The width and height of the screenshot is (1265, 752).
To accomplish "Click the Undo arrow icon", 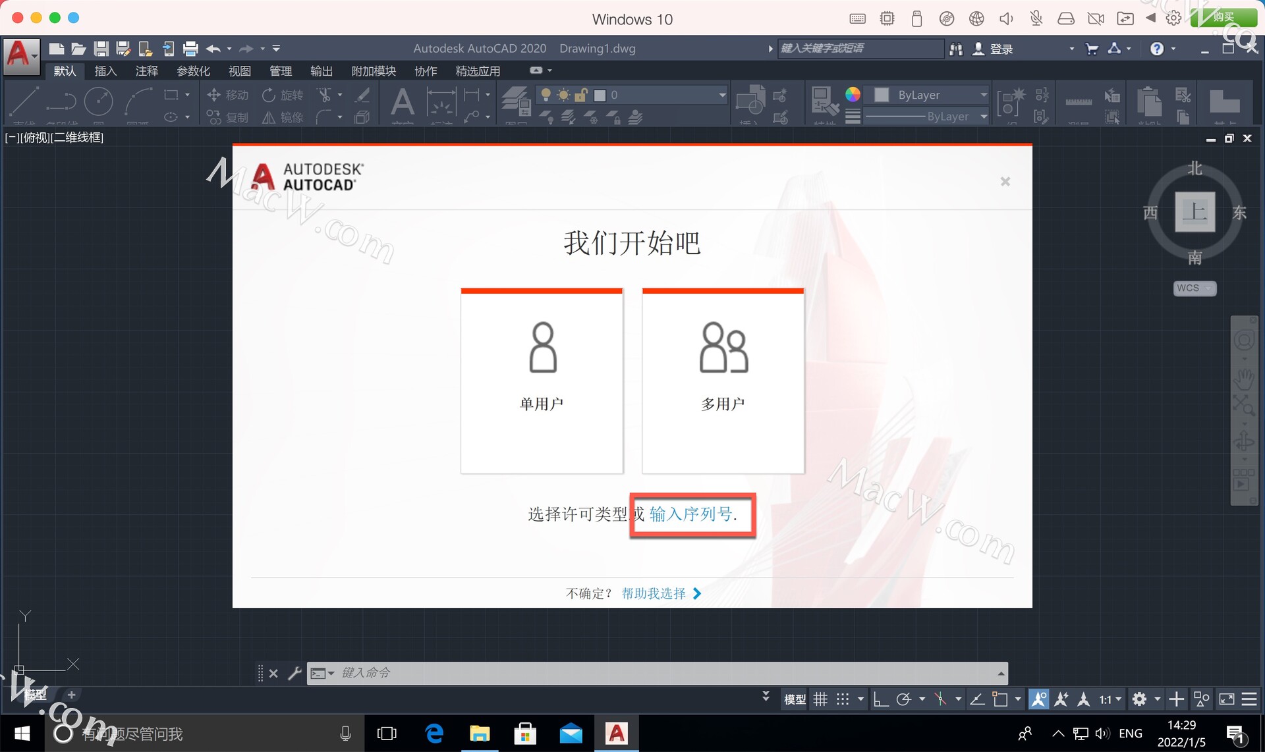I will click(x=213, y=48).
